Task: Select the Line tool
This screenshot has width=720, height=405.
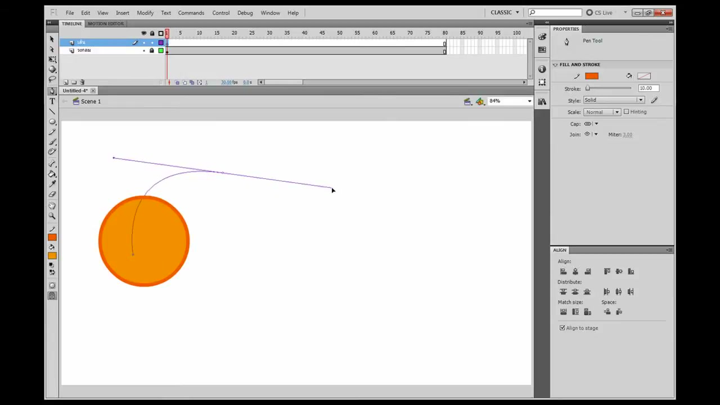Action: (x=52, y=111)
